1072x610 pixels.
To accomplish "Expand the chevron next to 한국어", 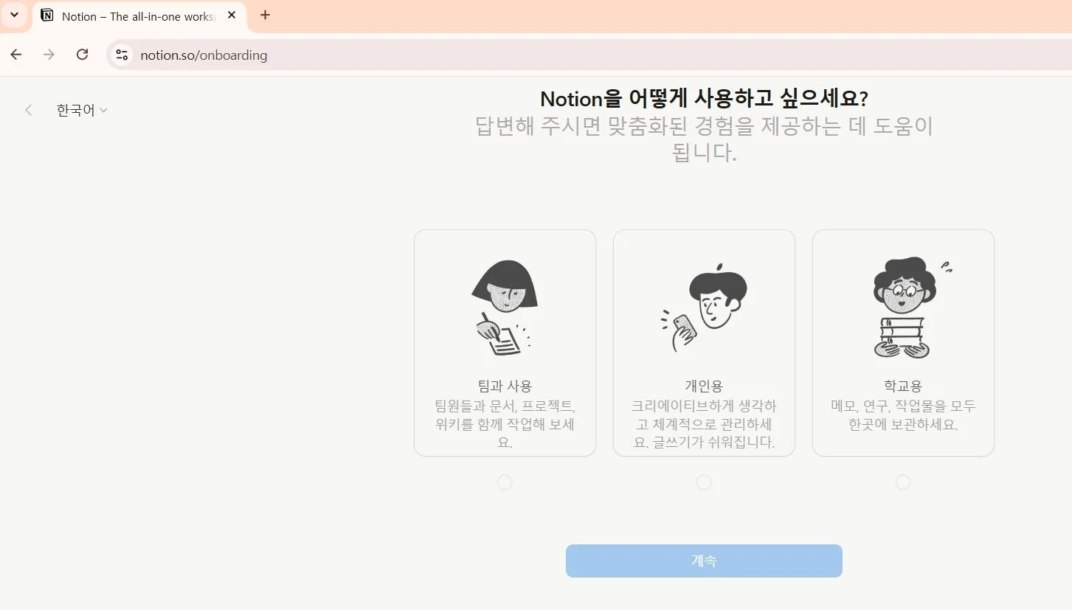I will tap(103, 109).
